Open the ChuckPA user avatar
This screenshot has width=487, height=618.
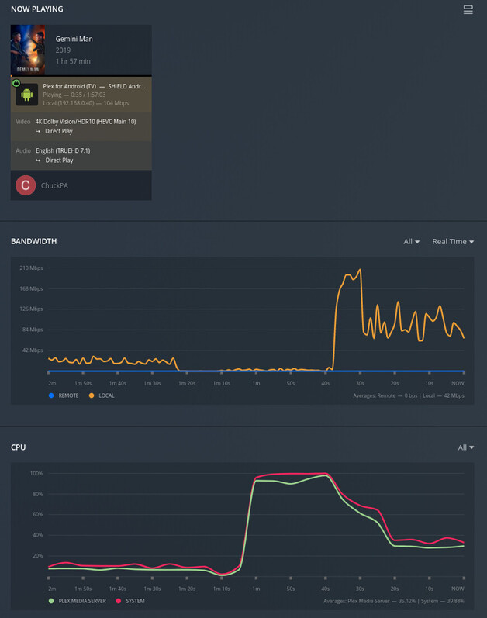(26, 185)
